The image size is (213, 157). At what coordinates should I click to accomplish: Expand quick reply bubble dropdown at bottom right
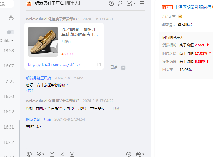click(x=143, y=154)
